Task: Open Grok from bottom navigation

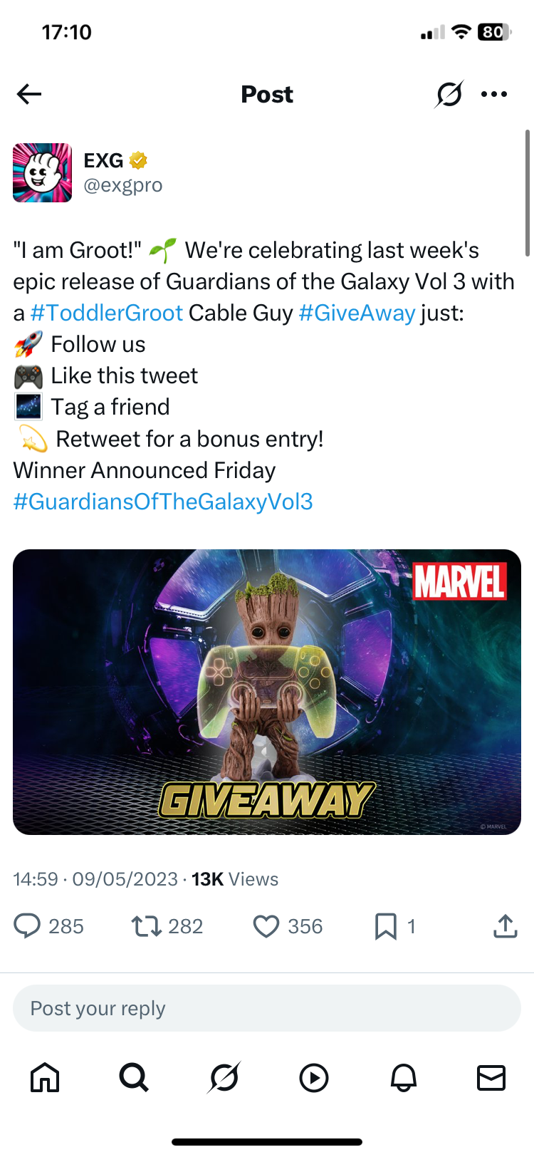Action: [x=224, y=1077]
